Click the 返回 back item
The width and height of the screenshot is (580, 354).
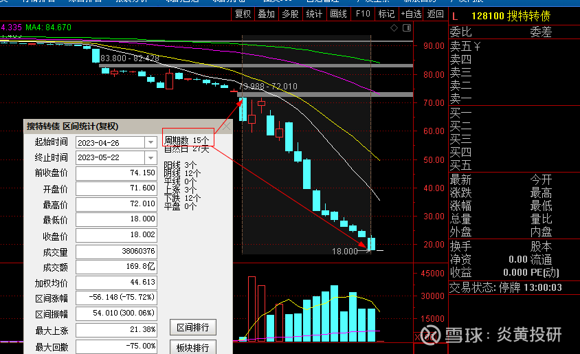[436, 14]
